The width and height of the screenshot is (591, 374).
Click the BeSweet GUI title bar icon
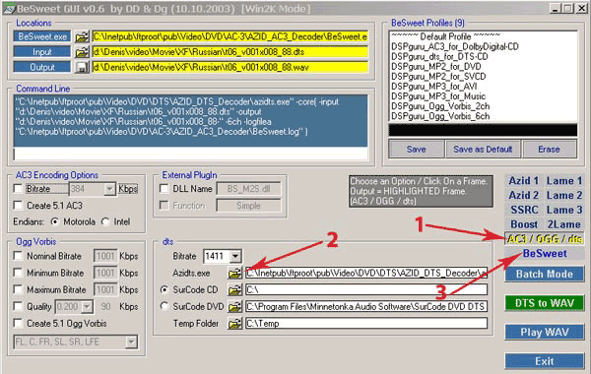click(x=9, y=8)
